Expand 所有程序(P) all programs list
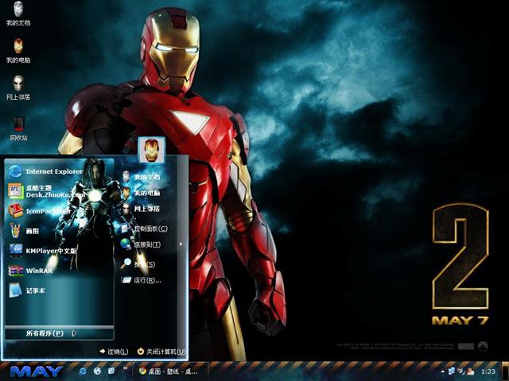 pos(51,333)
